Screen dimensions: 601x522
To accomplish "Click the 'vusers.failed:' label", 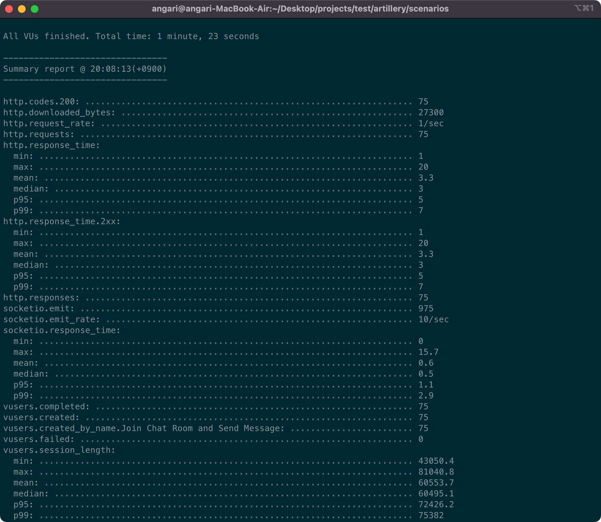I will click(39, 439).
